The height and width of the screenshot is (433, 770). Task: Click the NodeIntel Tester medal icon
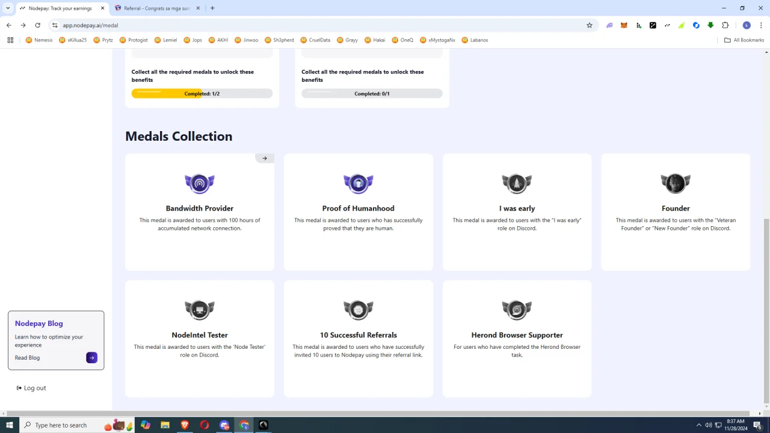200,310
